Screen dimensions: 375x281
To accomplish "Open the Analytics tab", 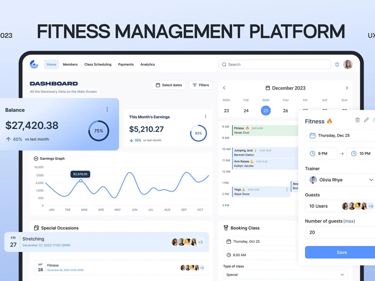I will click(147, 64).
